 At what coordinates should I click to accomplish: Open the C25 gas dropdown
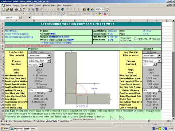[154, 64]
